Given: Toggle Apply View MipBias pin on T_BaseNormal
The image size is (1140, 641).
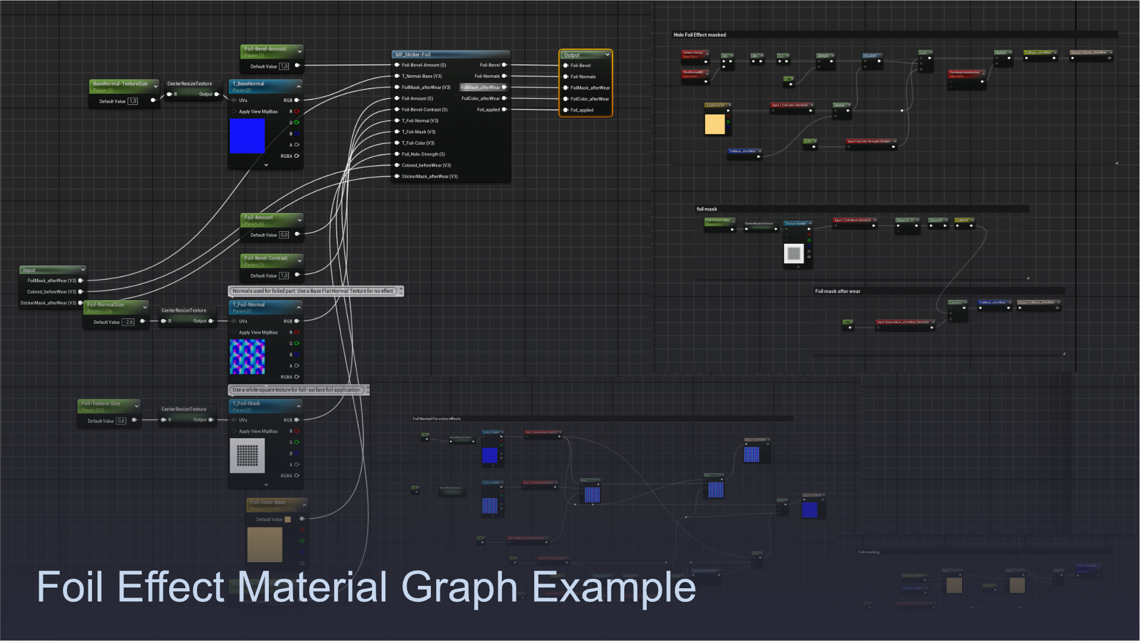Looking at the screenshot, I should click(234, 111).
